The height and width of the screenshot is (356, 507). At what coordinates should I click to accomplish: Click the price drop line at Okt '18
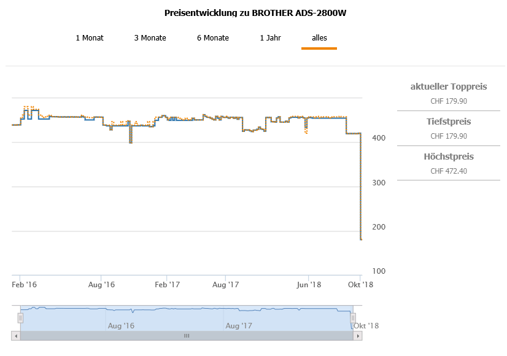[361, 184]
